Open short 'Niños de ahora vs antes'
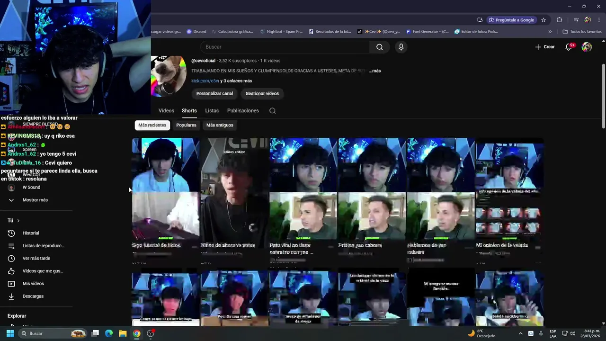This screenshot has height=341, width=606. pos(234,193)
